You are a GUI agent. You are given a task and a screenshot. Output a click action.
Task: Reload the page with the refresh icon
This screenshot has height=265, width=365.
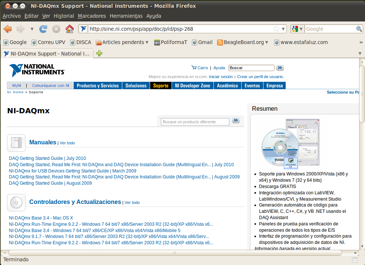click(x=43, y=29)
